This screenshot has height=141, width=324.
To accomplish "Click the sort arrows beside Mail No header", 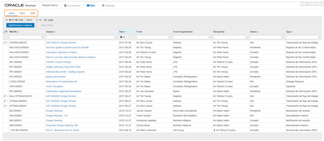I will 19,32.
